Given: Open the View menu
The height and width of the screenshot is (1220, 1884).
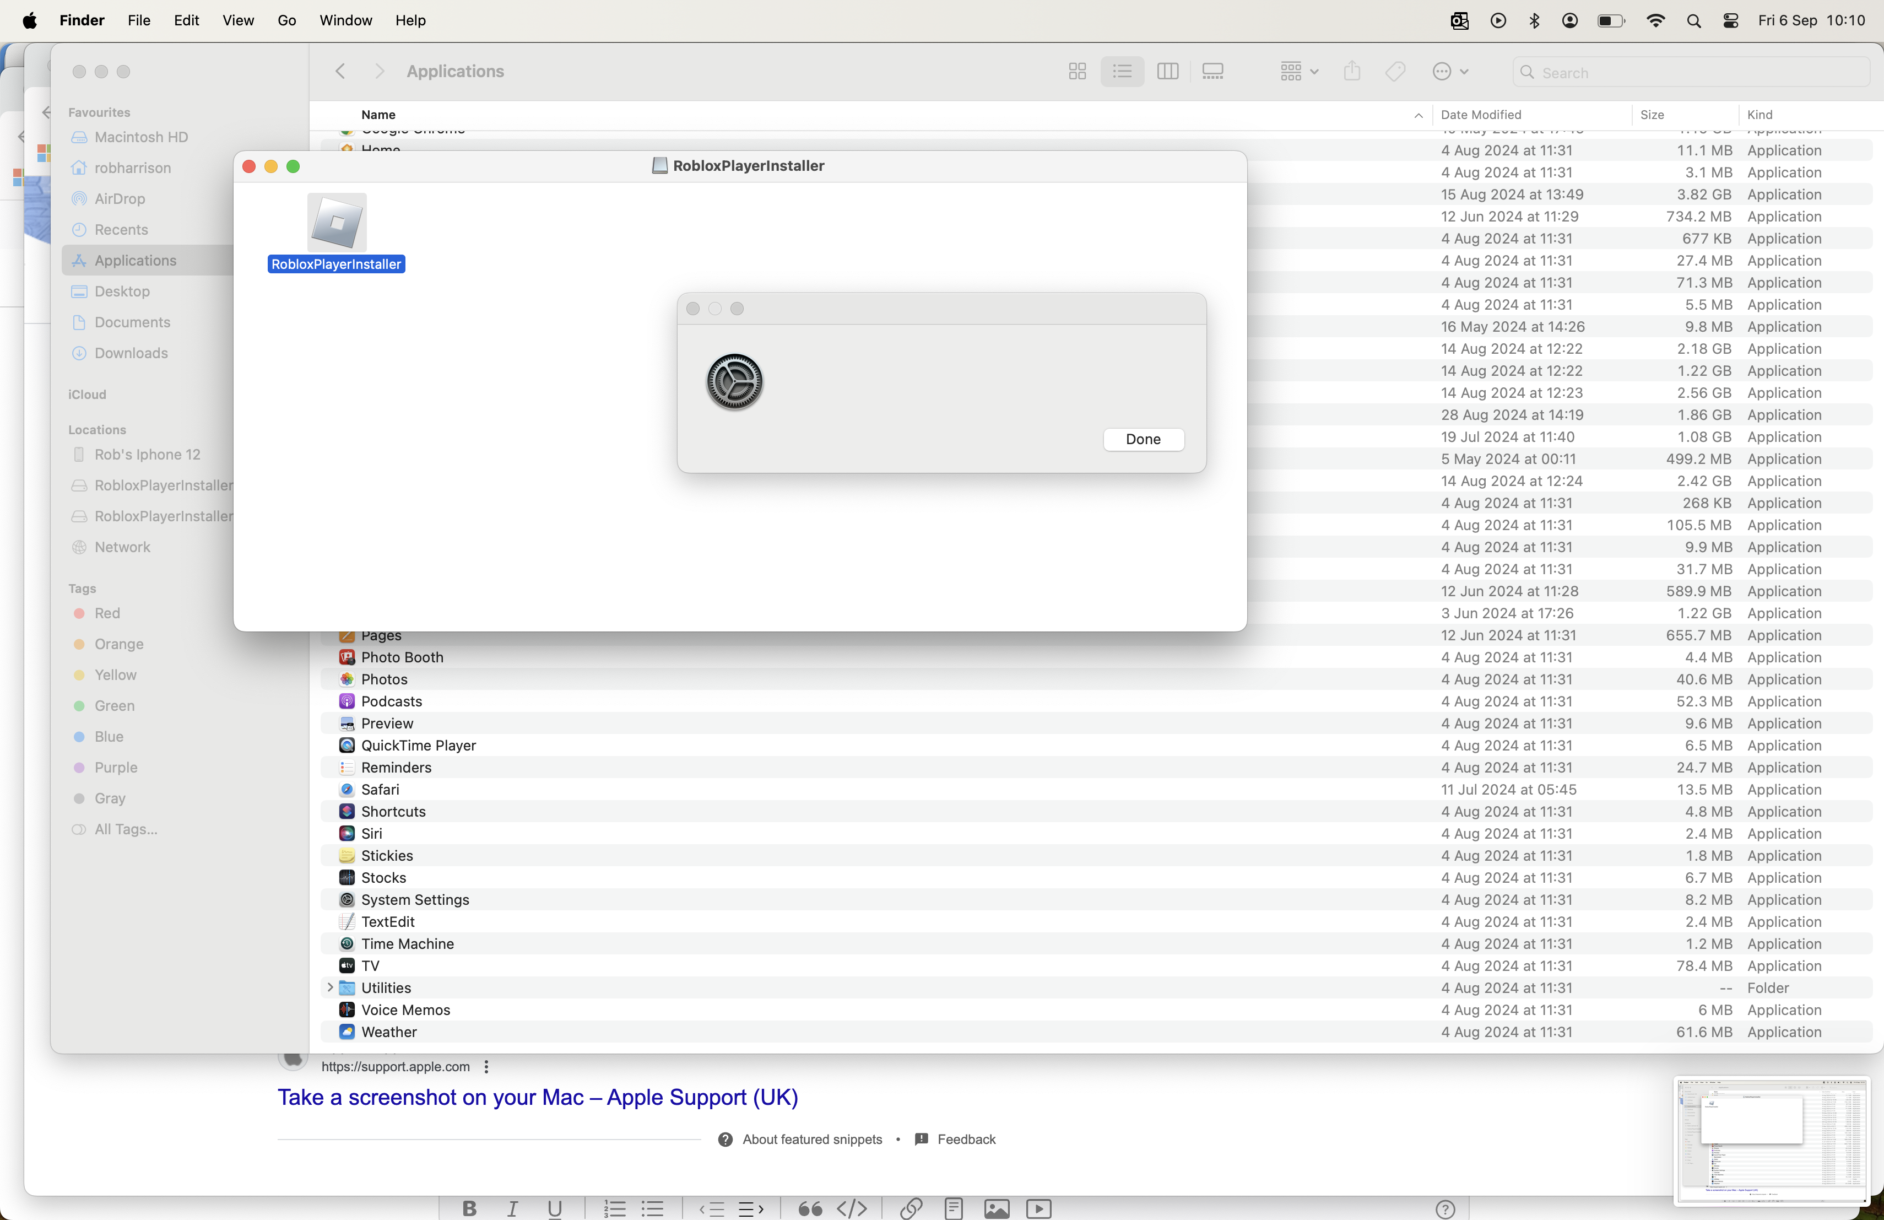Looking at the screenshot, I should 237,20.
